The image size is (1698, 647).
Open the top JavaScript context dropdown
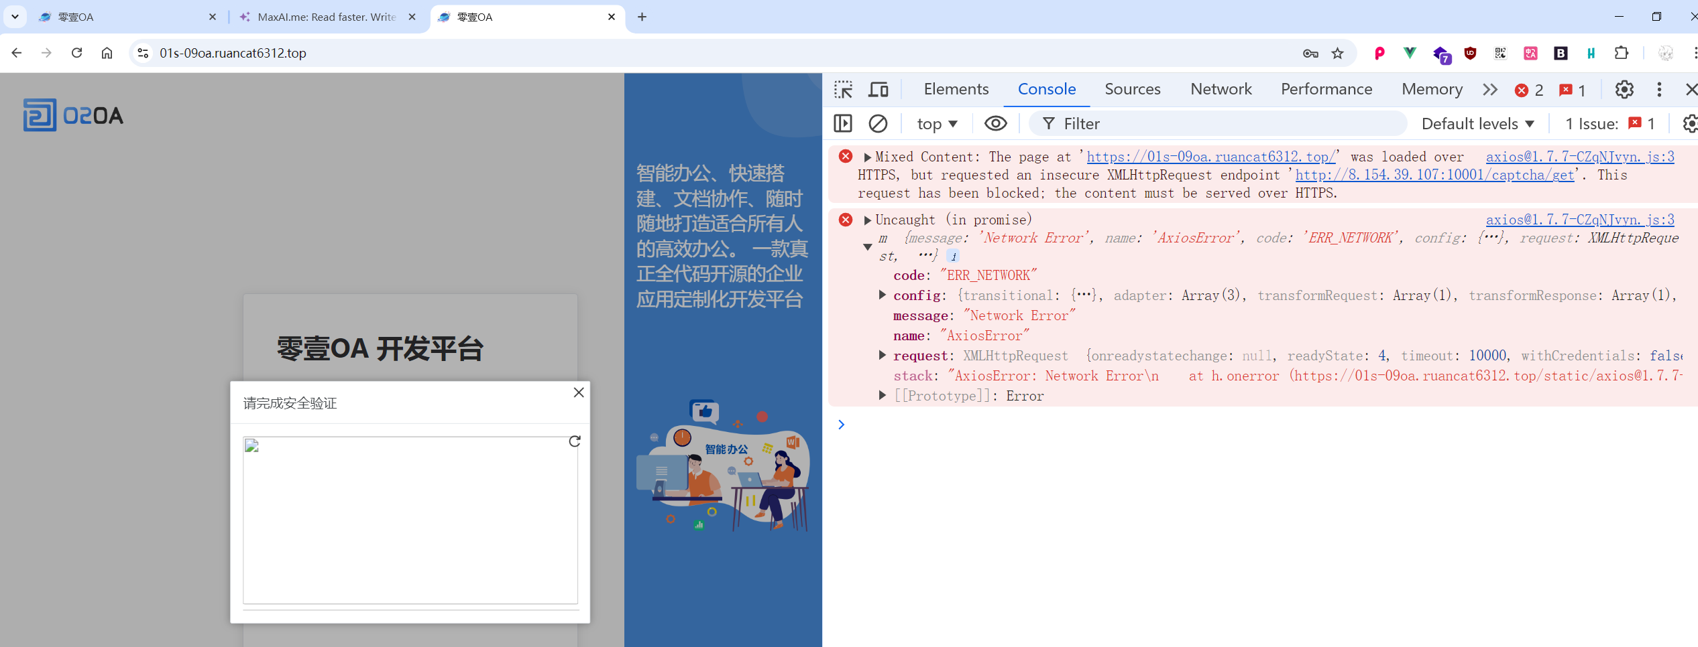[937, 124]
